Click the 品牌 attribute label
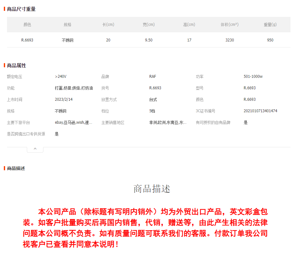Image resolution: width=294 pixels, height=257 pixels. coord(105,77)
